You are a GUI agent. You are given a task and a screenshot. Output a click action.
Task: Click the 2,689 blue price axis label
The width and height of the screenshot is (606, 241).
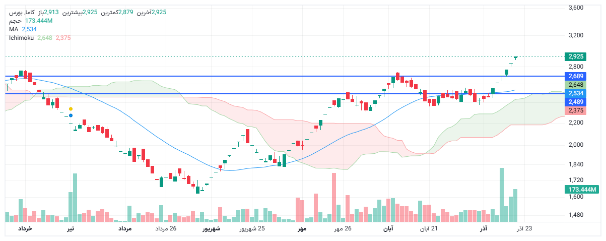point(575,76)
